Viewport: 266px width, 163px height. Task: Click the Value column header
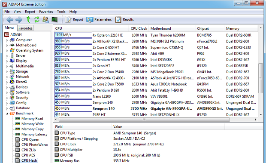pos(168,127)
